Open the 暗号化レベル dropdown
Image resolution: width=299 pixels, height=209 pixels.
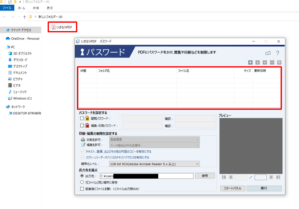coord(154,164)
